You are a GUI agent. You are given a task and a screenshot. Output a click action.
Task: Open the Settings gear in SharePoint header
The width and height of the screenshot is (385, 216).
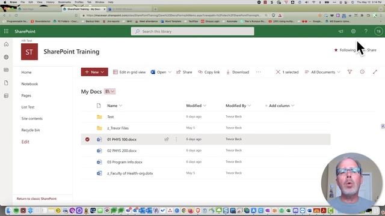pos(353,31)
